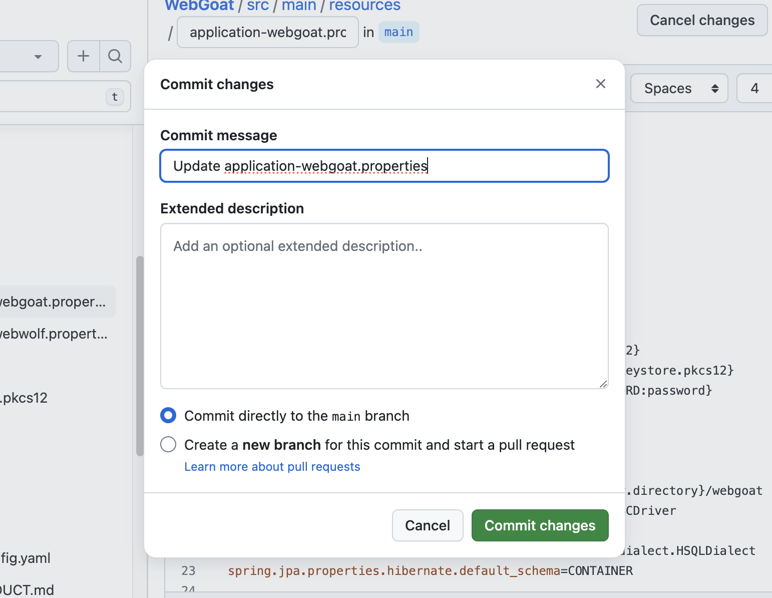772x598 pixels.
Task: Select the .pkcs12 file in tree
Action: [24, 398]
